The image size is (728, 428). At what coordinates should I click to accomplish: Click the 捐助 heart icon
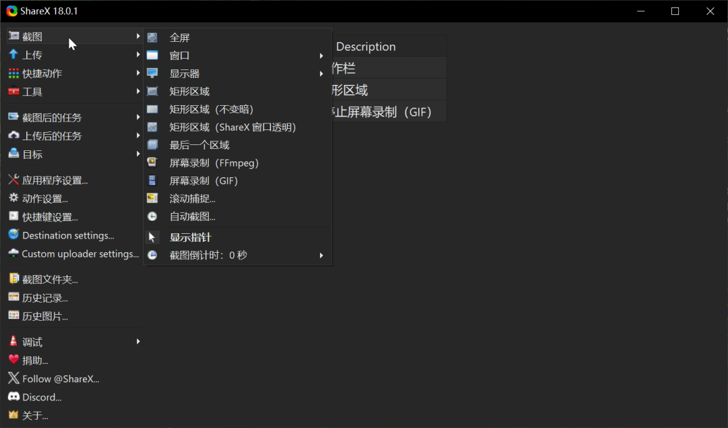(x=13, y=359)
